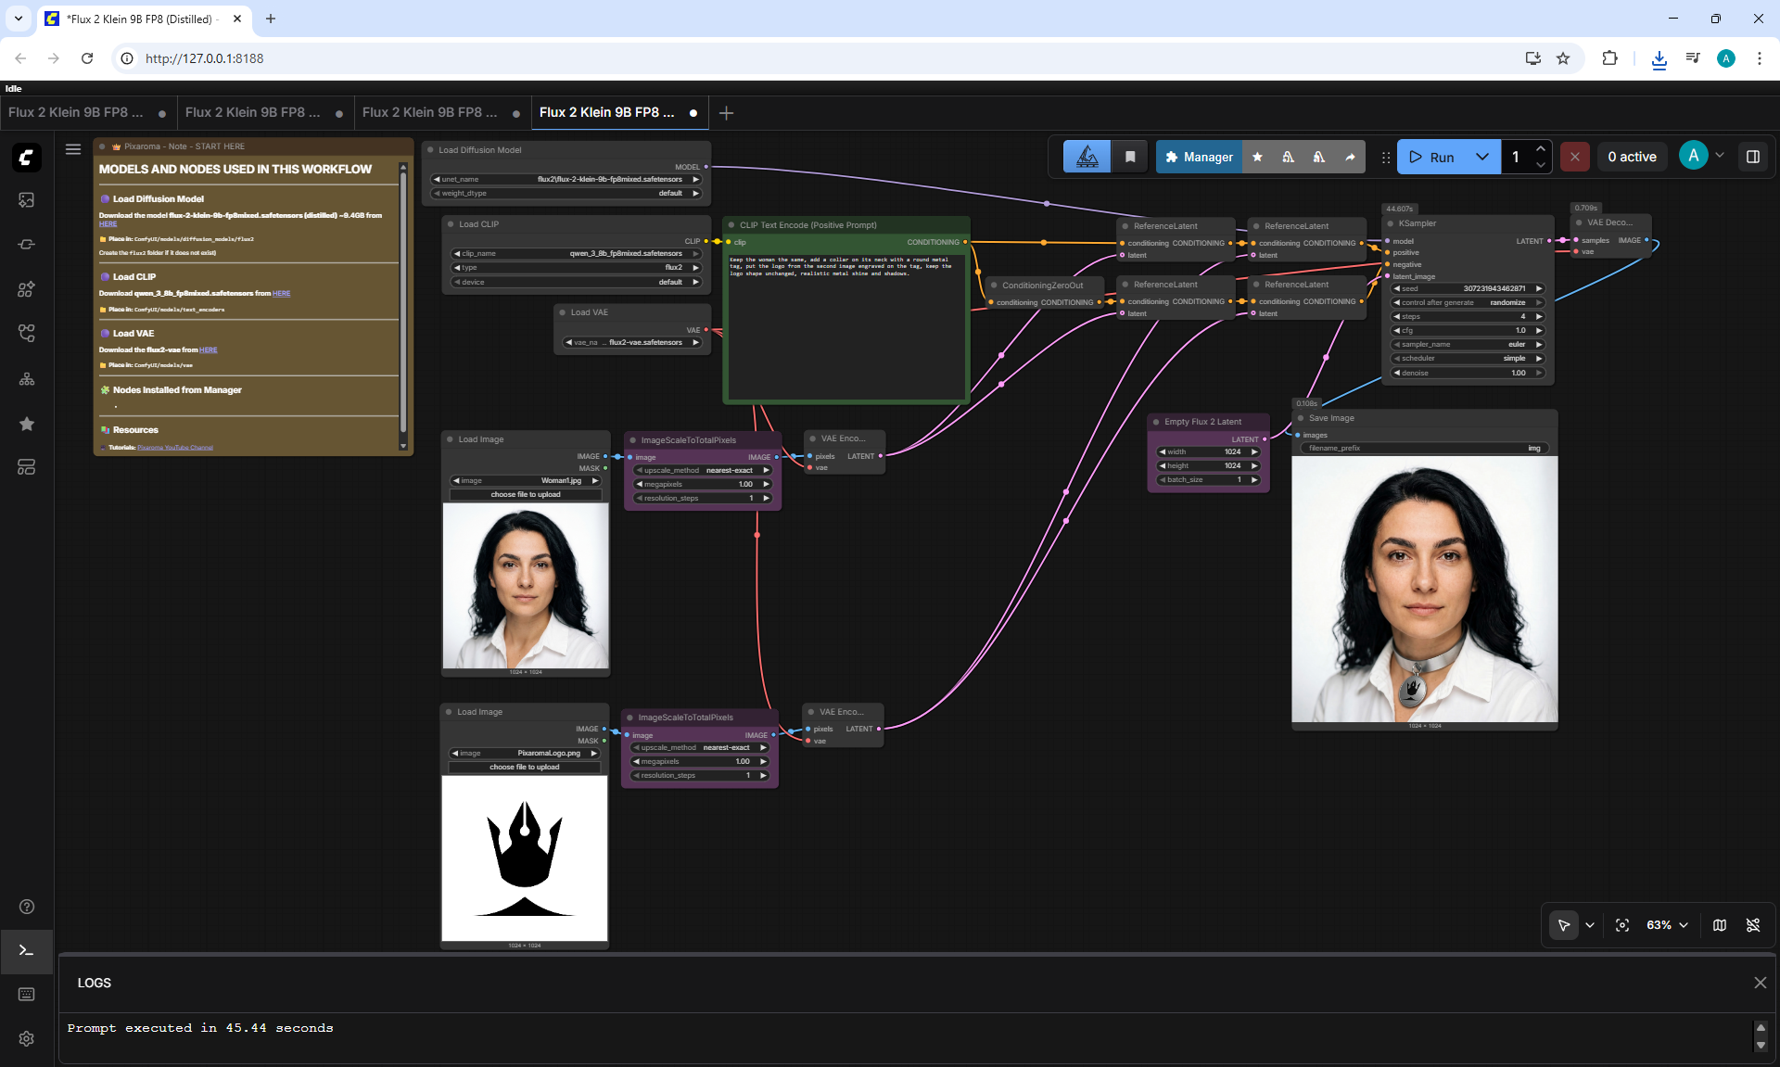Open the bookmark icon beside the sailboat logo
Image resolution: width=1780 pixels, height=1067 pixels.
[x=1130, y=158]
